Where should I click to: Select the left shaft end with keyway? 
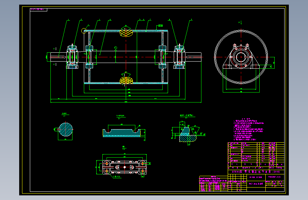pos(58,57)
